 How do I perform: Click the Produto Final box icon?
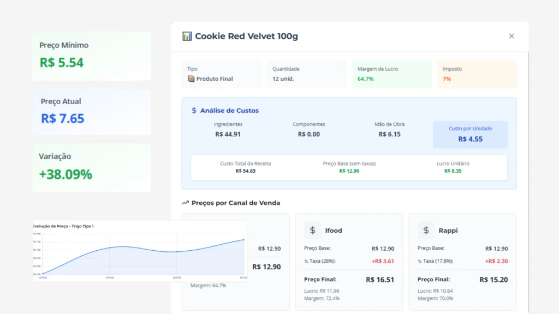191,79
